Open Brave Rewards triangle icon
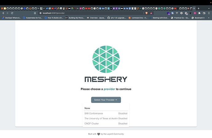The height and width of the screenshot is (138, 212). click(151, 13)
